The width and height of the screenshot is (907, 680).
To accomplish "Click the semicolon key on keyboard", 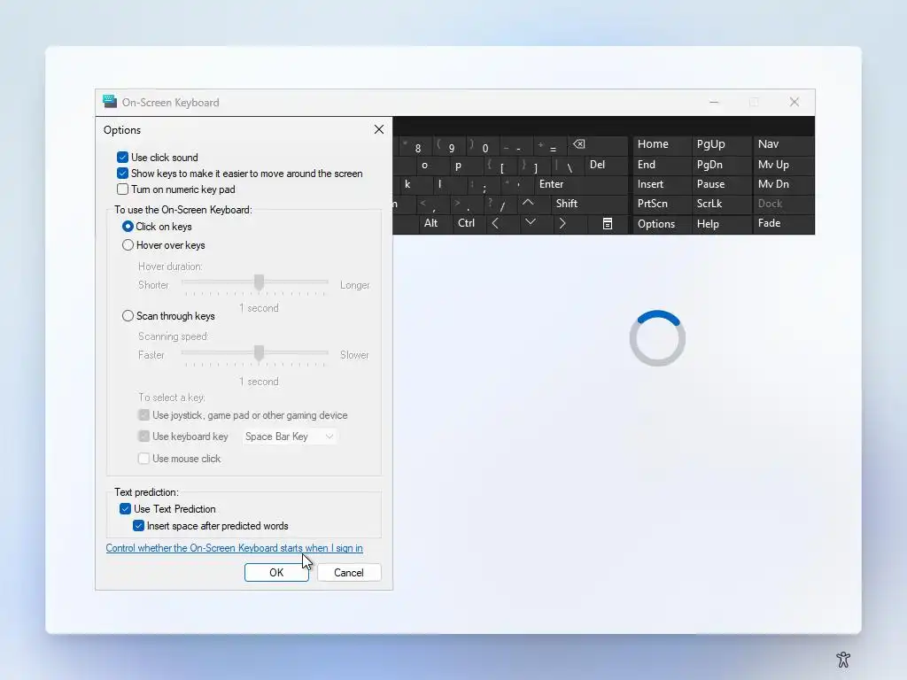I will [483, 184].
